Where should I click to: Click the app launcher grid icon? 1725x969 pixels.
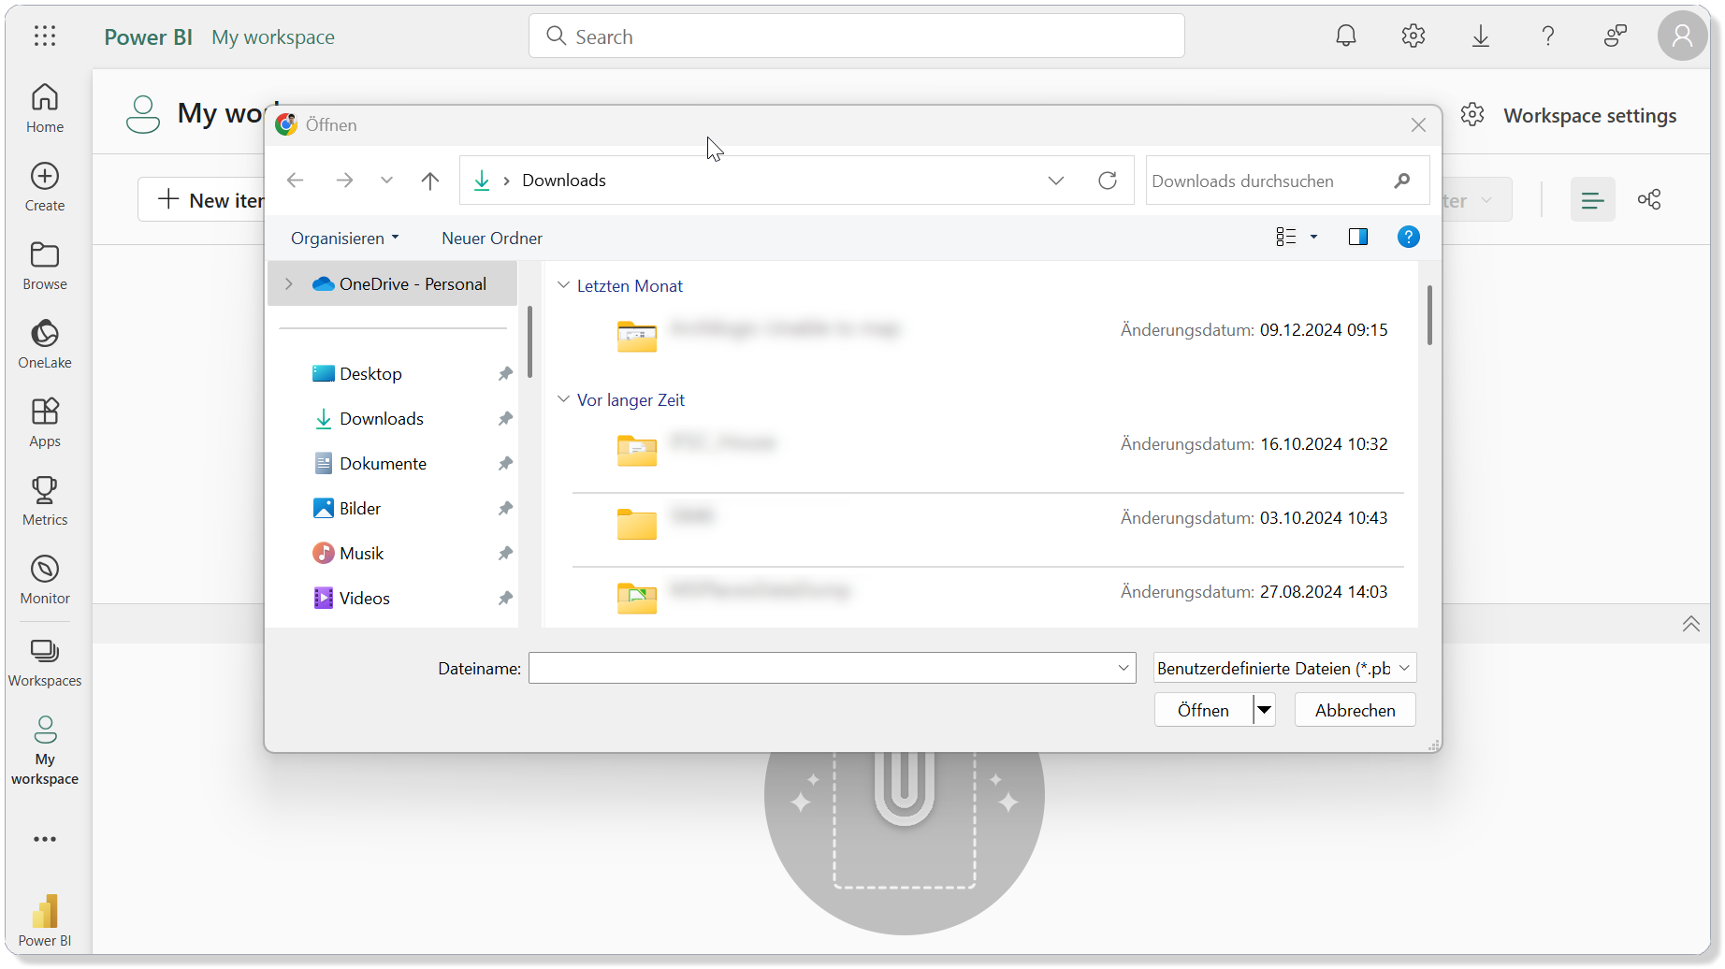45,36
